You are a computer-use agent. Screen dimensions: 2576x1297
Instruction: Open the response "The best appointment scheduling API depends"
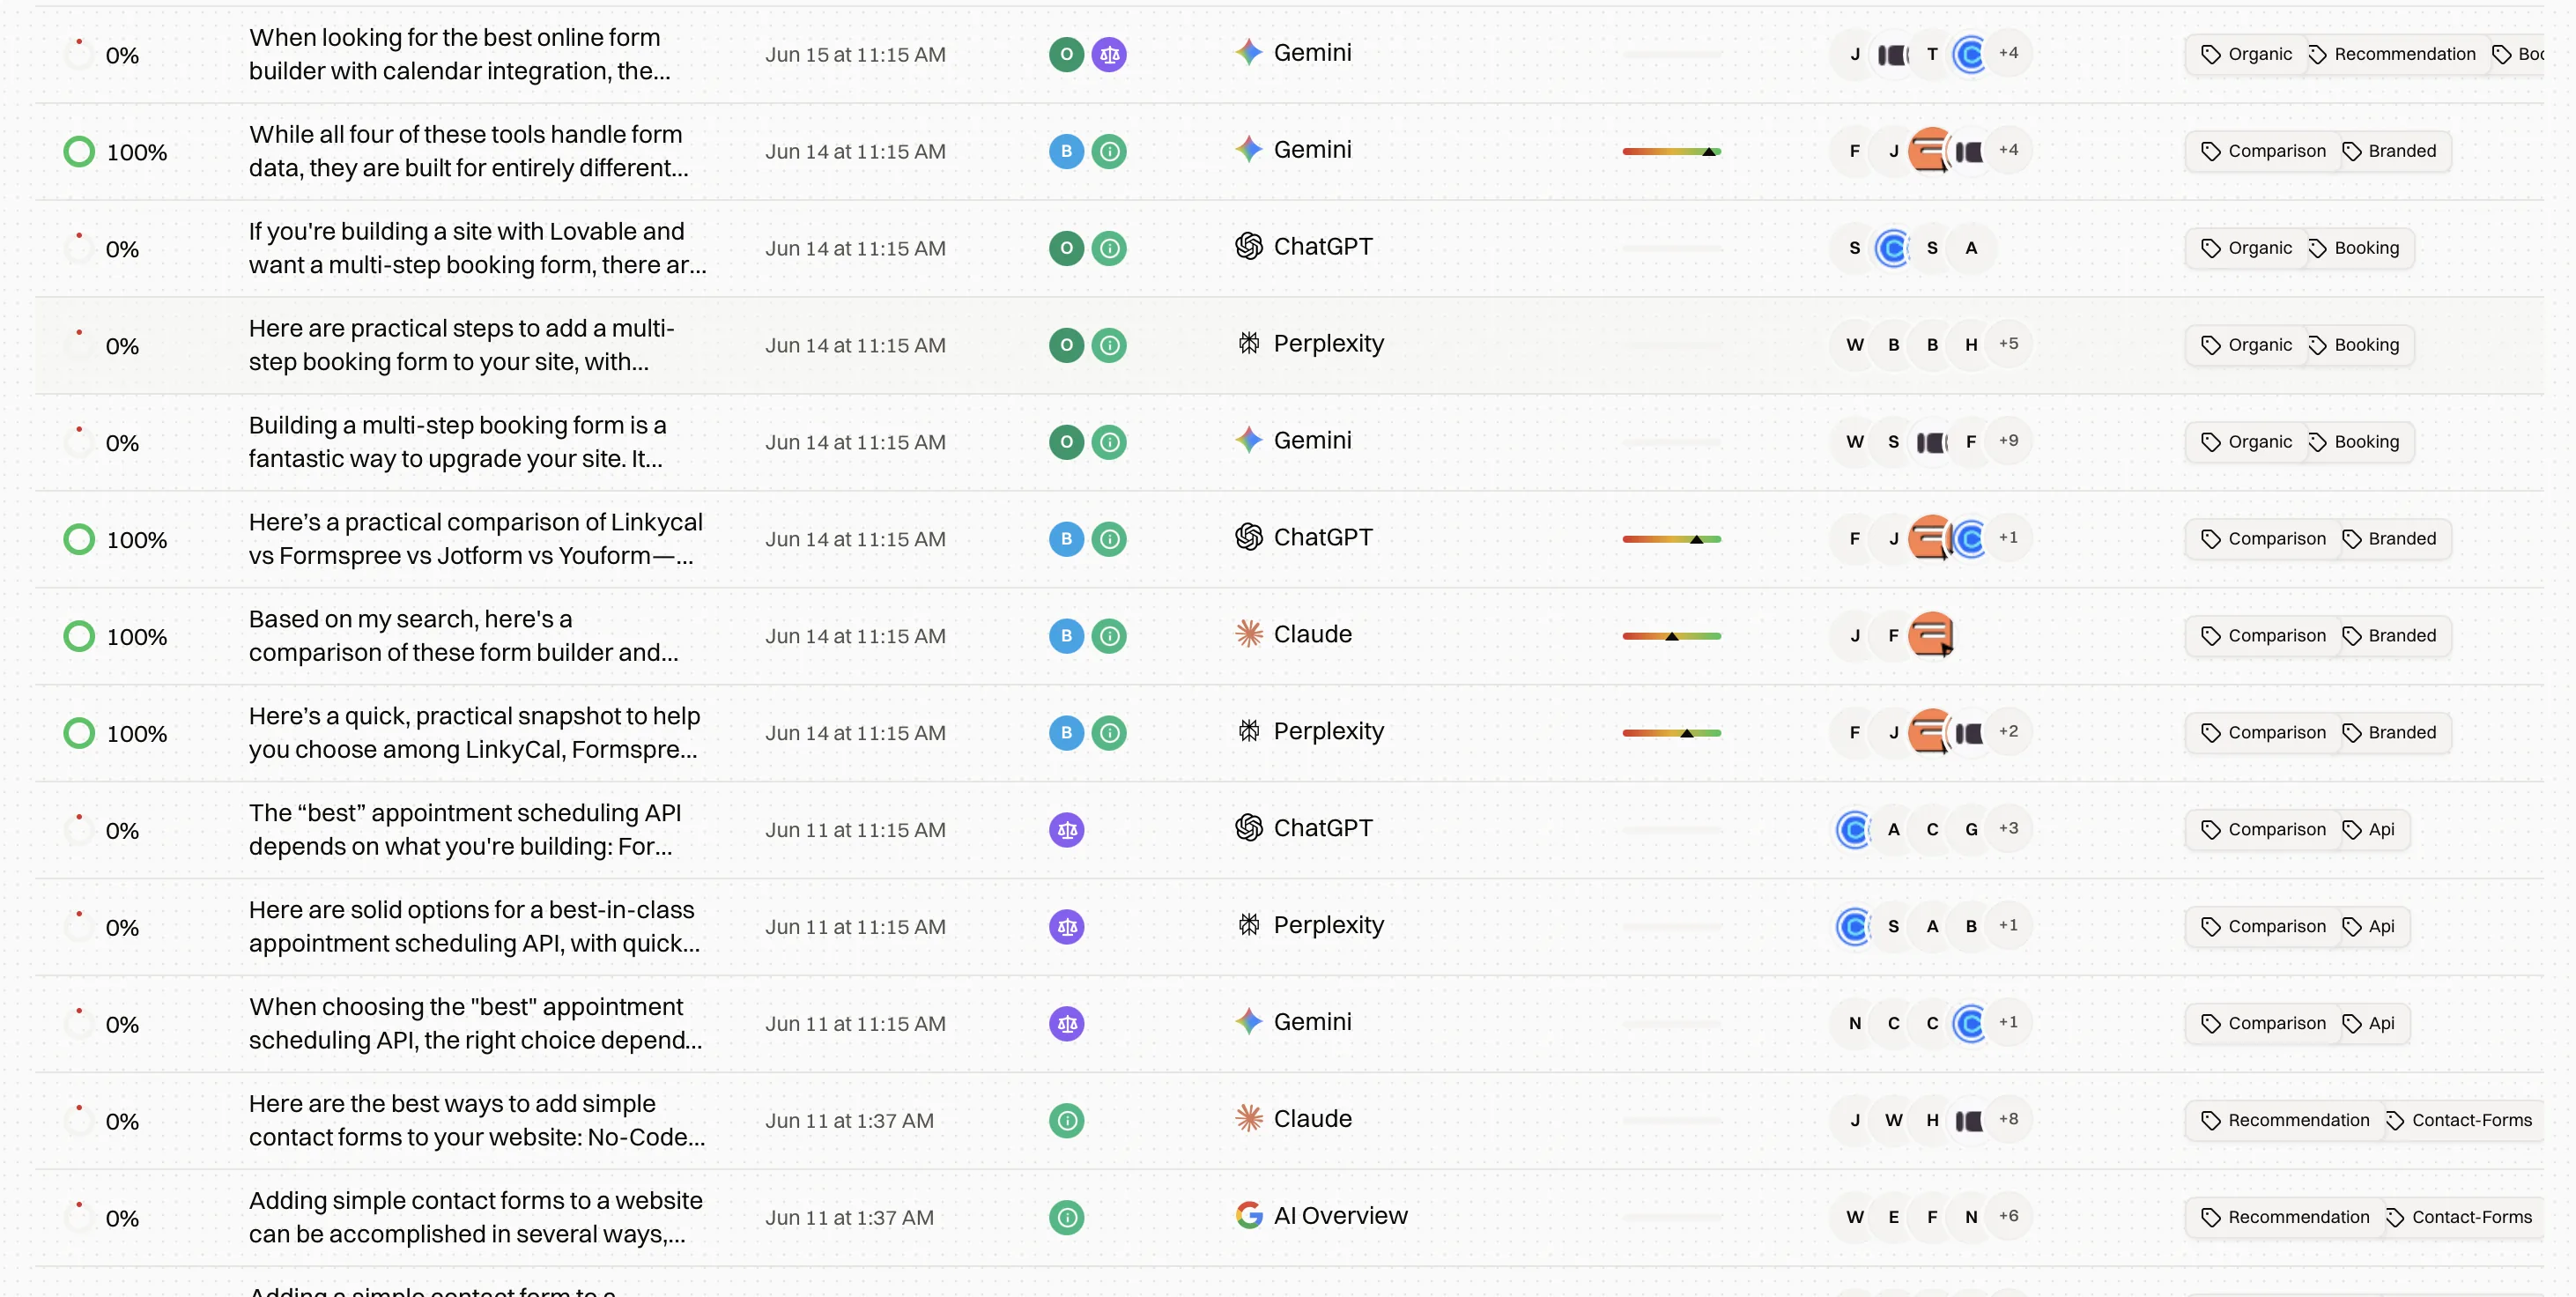(x=465, y=830)
